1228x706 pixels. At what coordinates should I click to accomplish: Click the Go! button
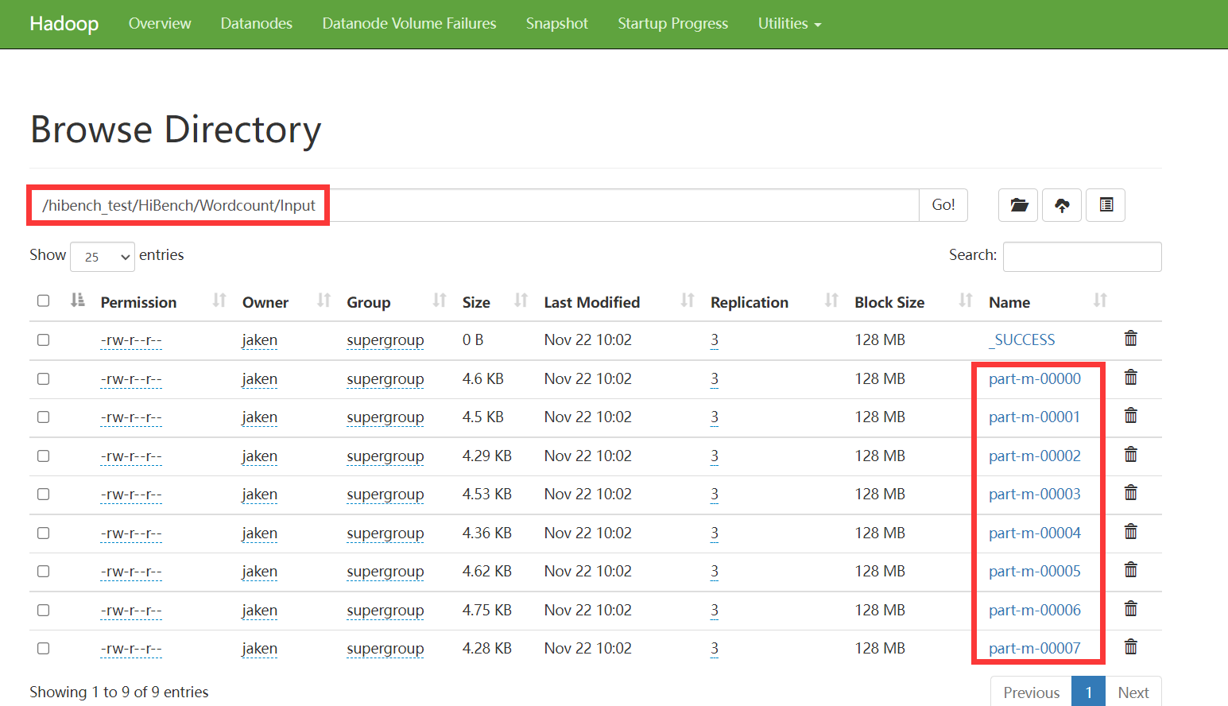(x=943, y=205)
